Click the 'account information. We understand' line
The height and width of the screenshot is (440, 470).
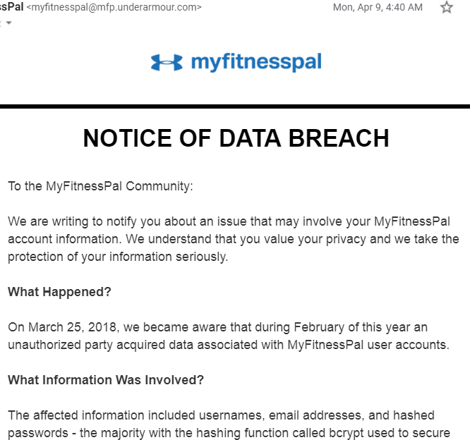[234, 239]
